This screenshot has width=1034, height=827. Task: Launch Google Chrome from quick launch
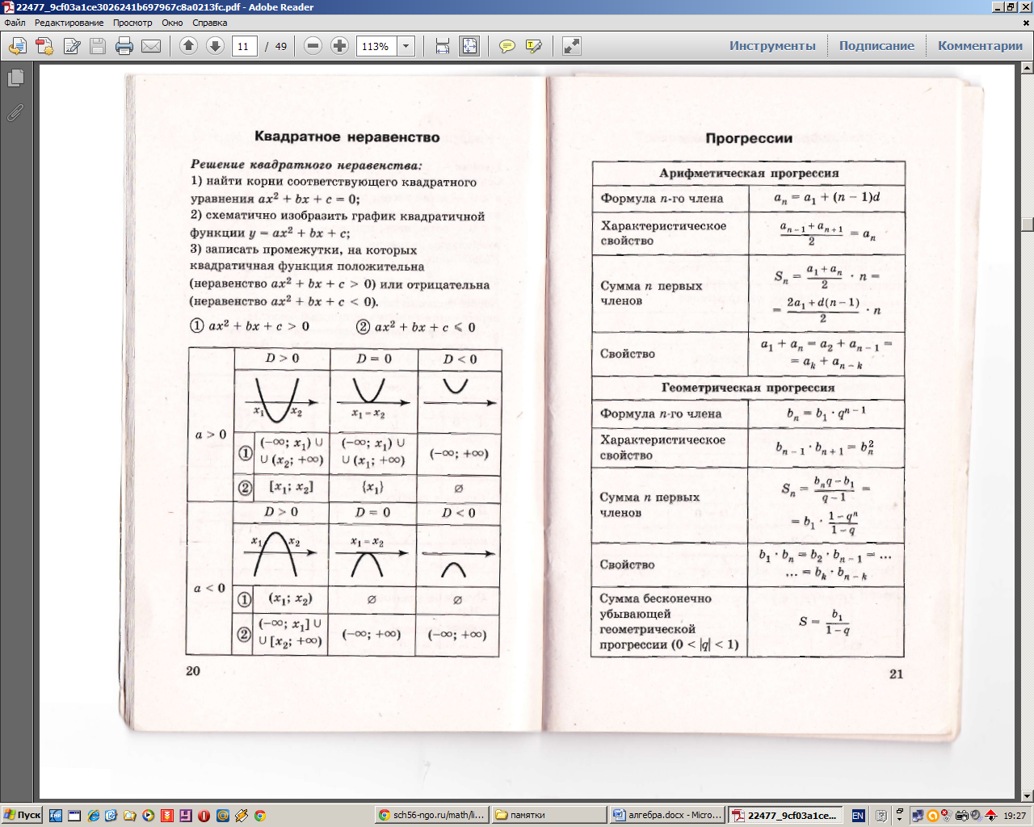[x=259, y=816]
